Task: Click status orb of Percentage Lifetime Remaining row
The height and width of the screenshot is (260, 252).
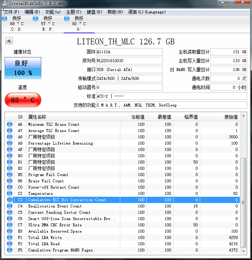Action: coord(10,143)
